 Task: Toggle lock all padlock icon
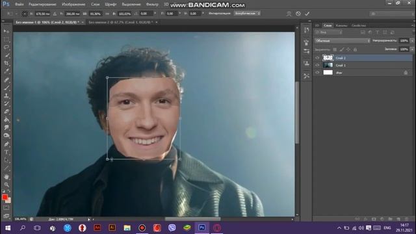[x=356, y=49]
